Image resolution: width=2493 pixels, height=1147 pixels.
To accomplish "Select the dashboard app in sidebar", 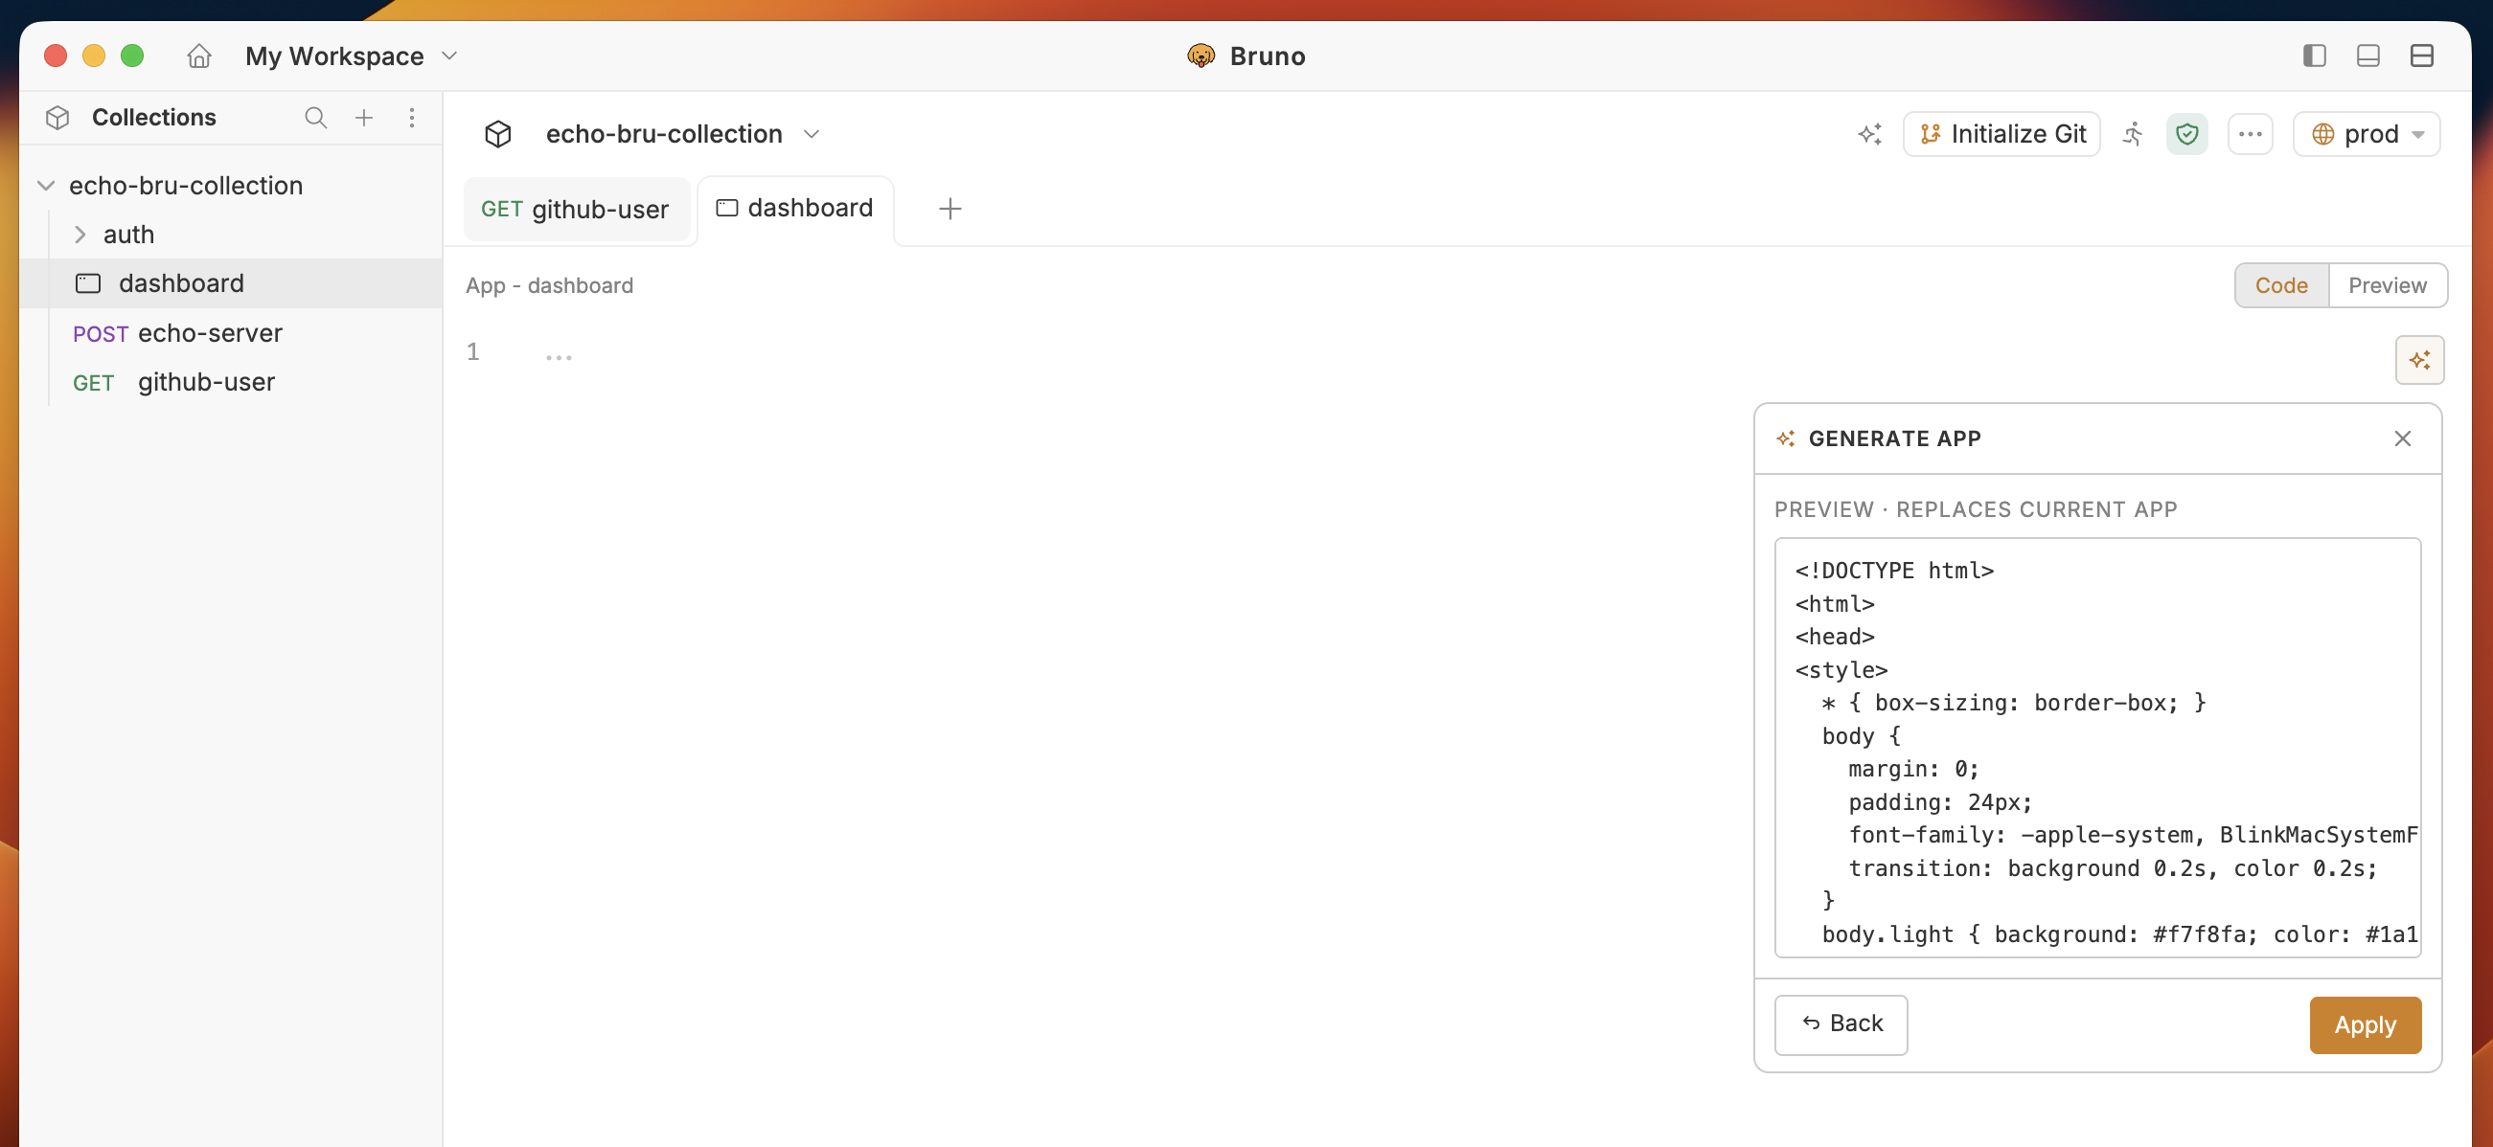I will point(230,283).
